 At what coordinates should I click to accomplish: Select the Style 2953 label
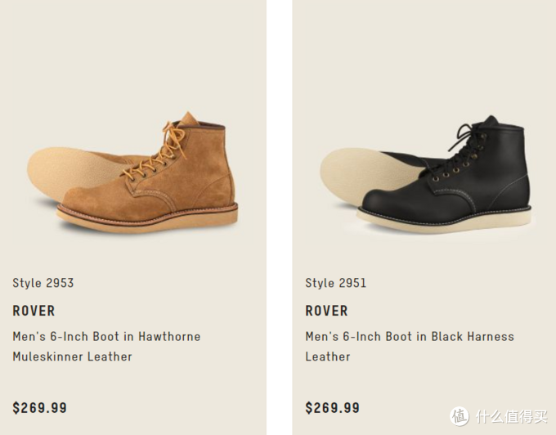coord(43,283)
